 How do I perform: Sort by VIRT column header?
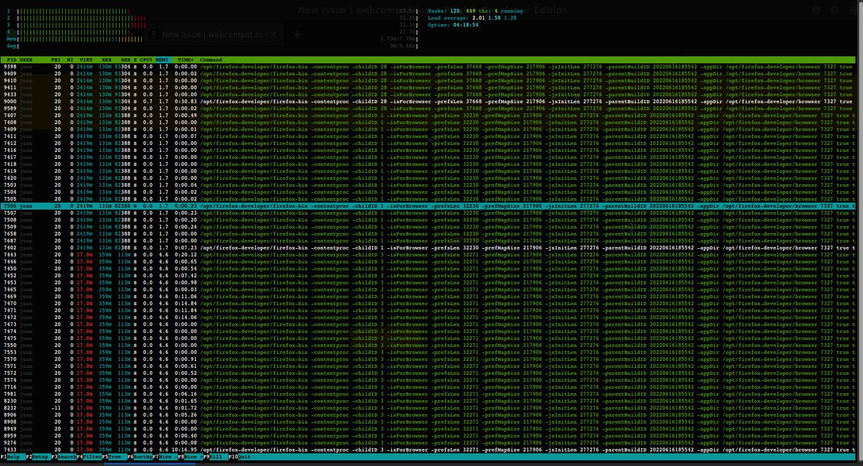[85, 60]
